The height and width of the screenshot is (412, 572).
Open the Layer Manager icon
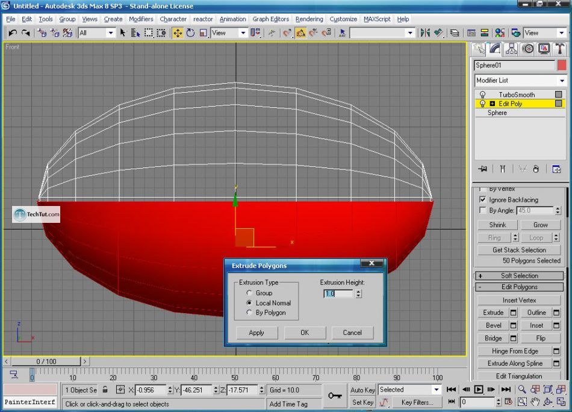[x=455, y=33]
